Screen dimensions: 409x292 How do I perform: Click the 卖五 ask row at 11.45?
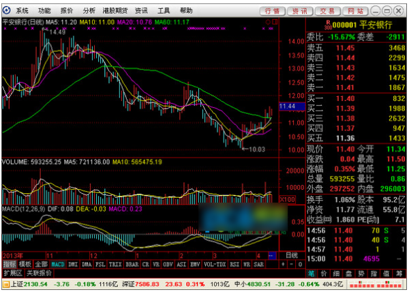point(356,48)
